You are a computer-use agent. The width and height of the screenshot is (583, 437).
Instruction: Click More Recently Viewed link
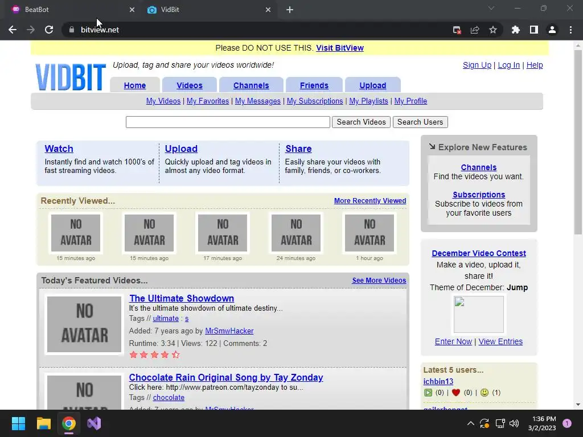[370, 201]
